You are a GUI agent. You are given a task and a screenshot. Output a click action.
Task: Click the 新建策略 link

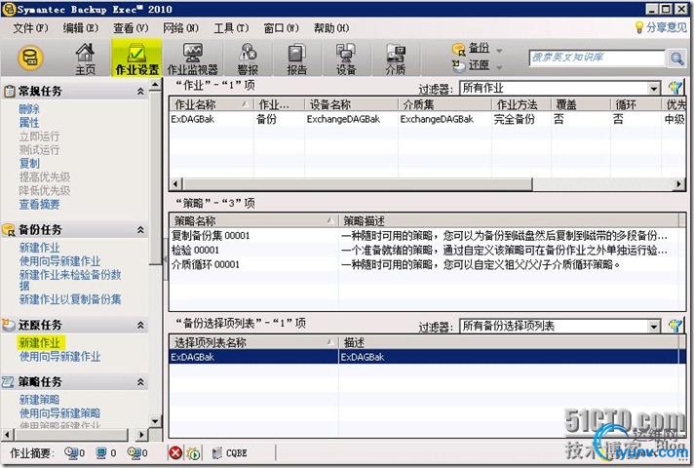pyautogui.click(x=39, y=400)
